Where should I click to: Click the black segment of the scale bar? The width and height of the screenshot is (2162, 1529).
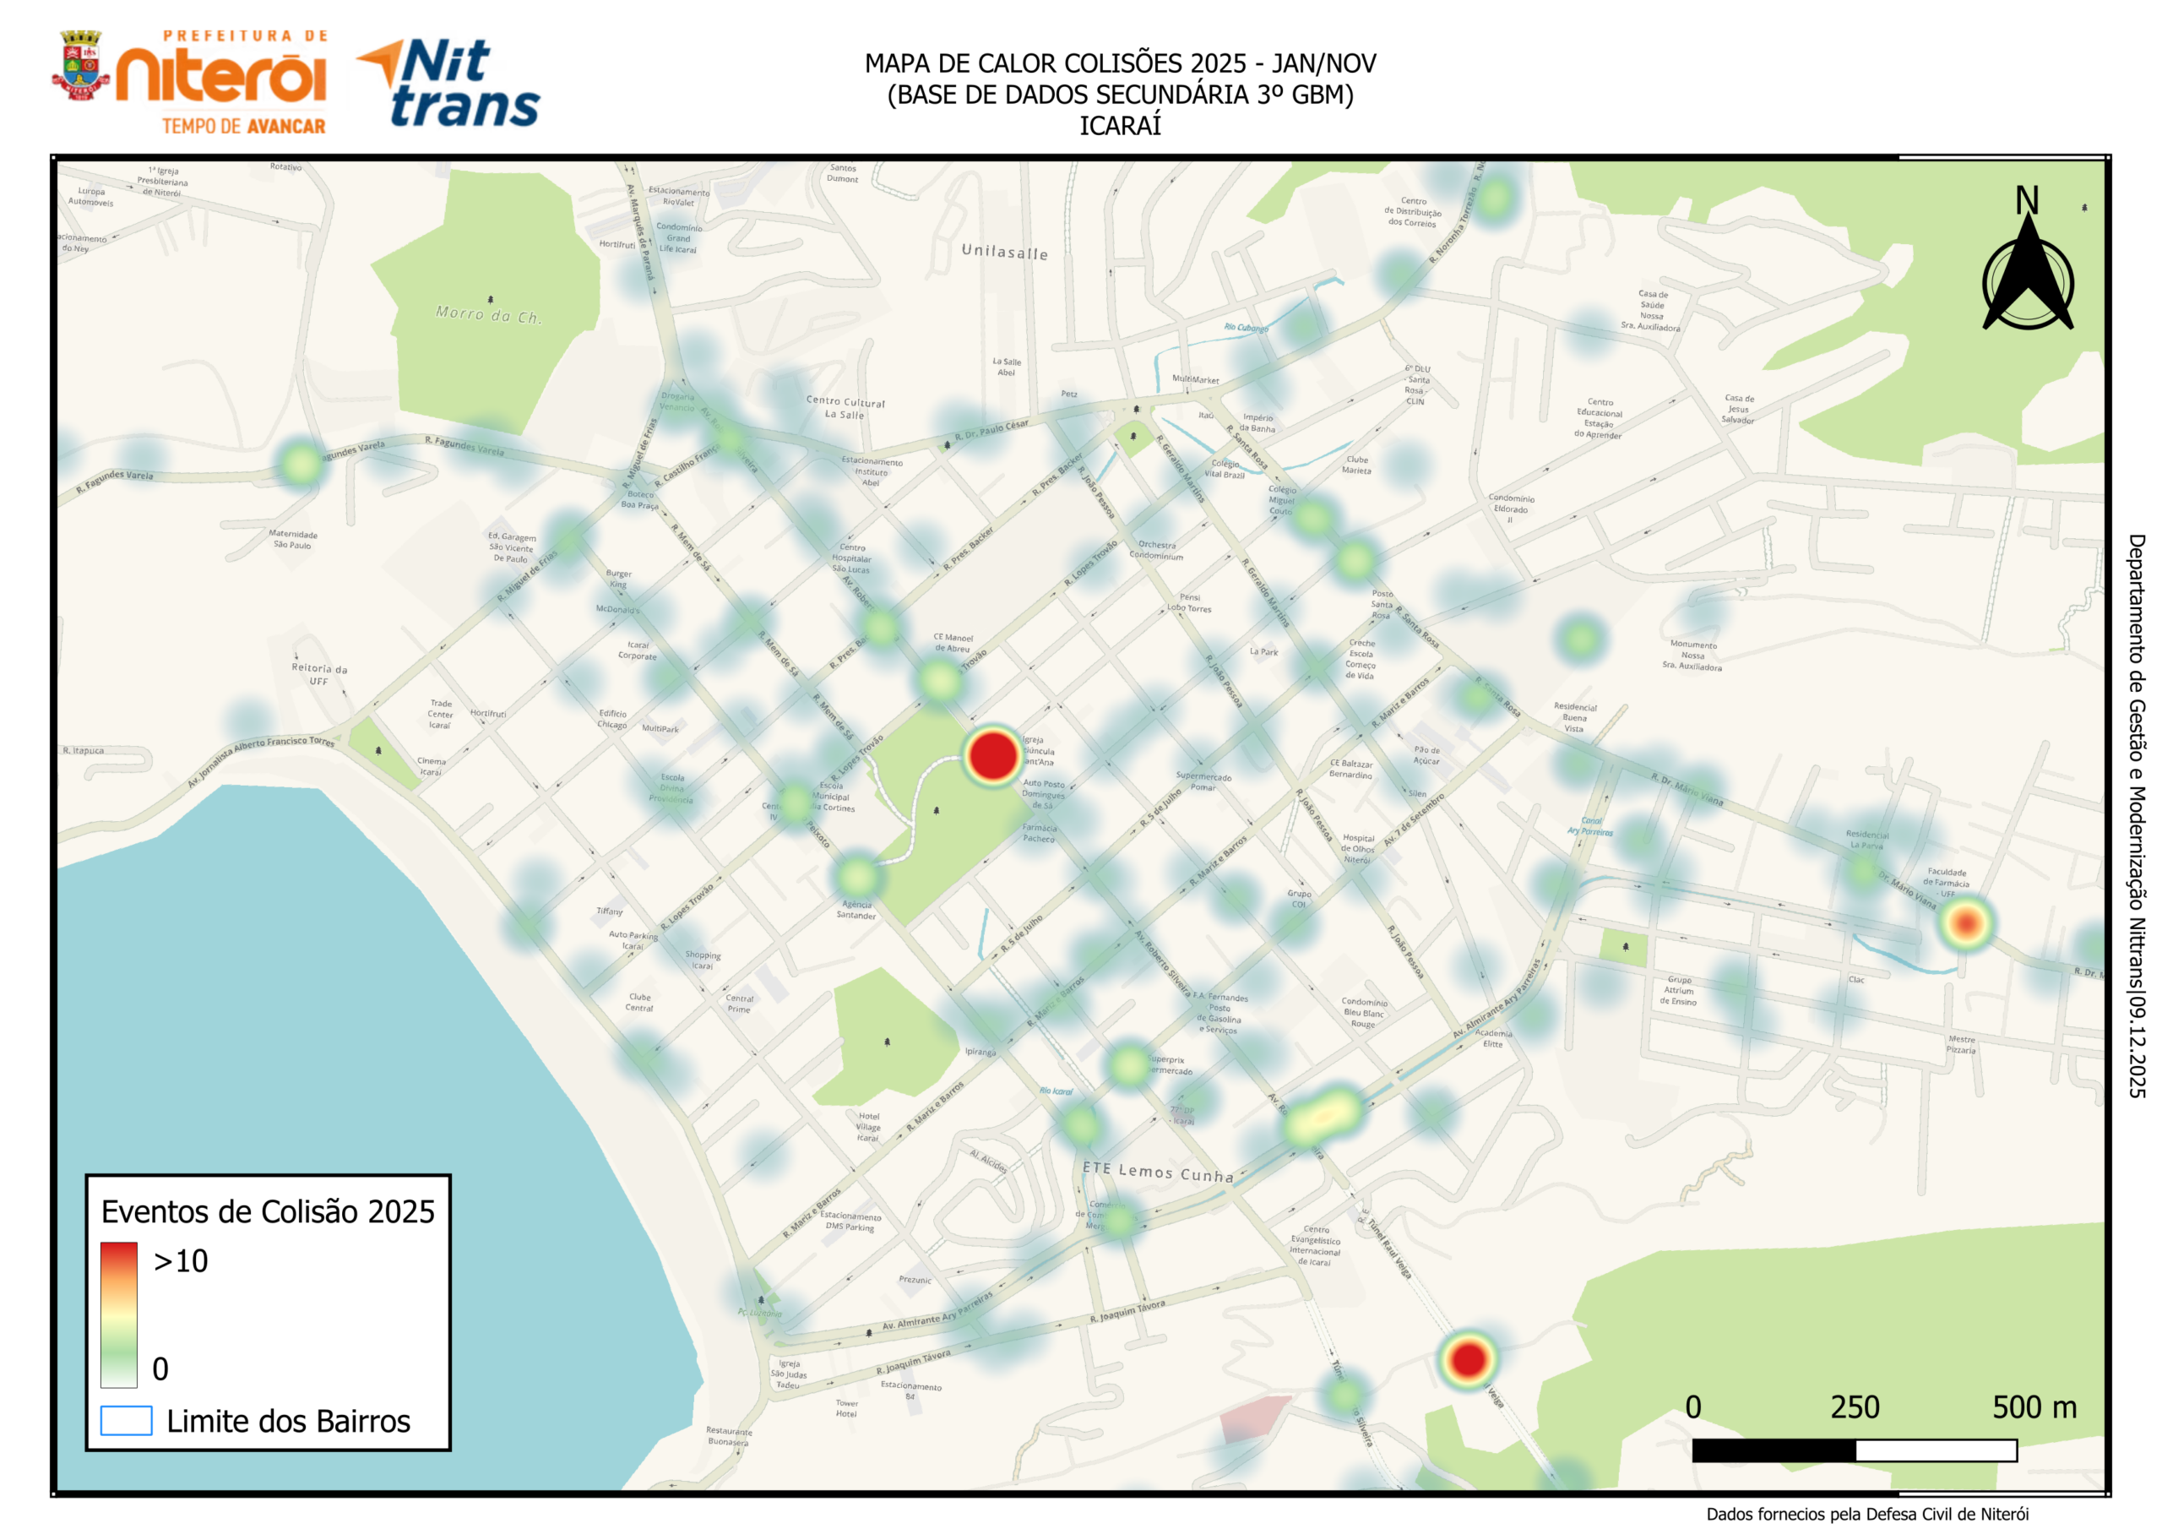[1774, 1450]
